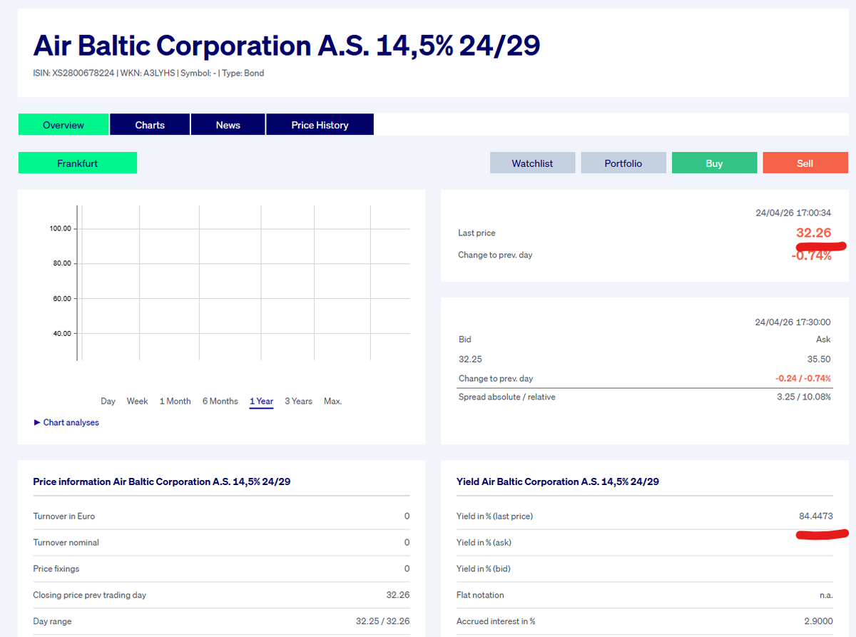The image size is (856, 637).
Task: Add bond to Portfolio
Action: 623,163
